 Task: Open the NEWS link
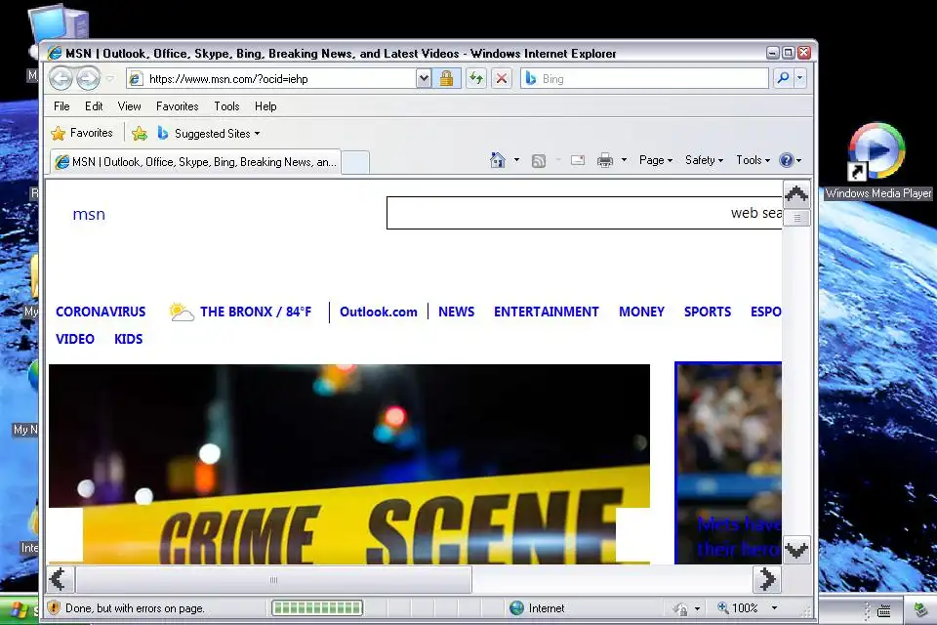tap(456, 312)
